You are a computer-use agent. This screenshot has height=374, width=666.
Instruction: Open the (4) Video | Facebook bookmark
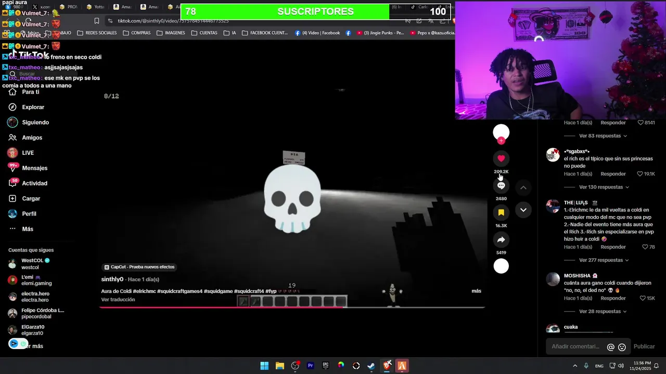click(x=317, y=33)
